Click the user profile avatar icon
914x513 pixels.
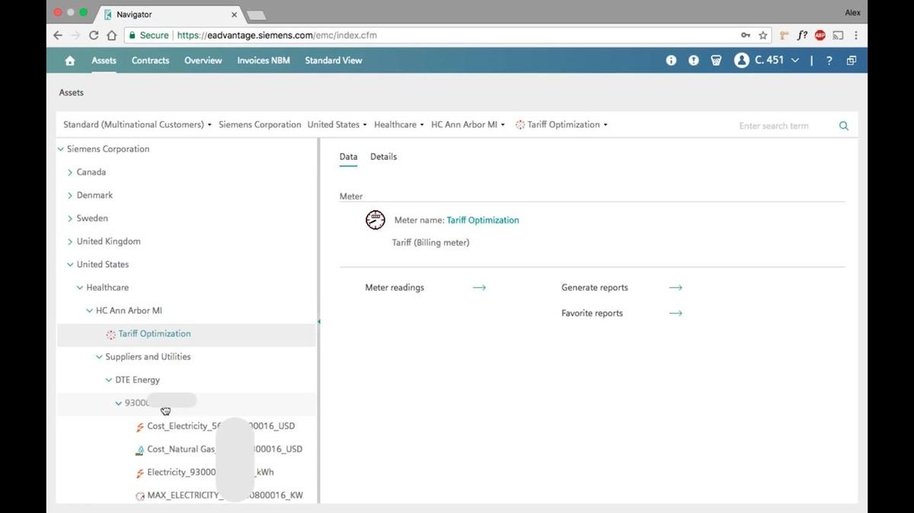tap(742, 60)
